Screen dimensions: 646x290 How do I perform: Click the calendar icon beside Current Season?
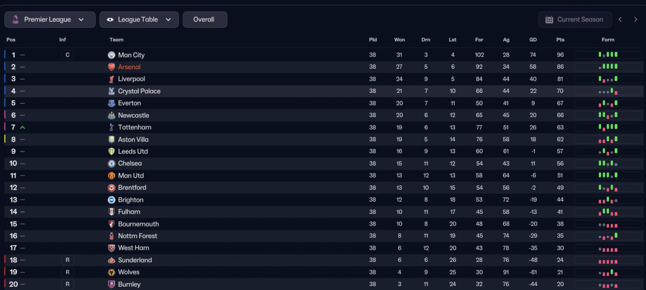click(549, 20)
